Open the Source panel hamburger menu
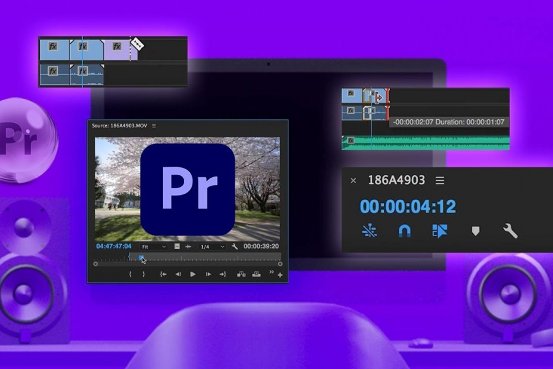This screenshot has width=553, height=369. point(154,125)
